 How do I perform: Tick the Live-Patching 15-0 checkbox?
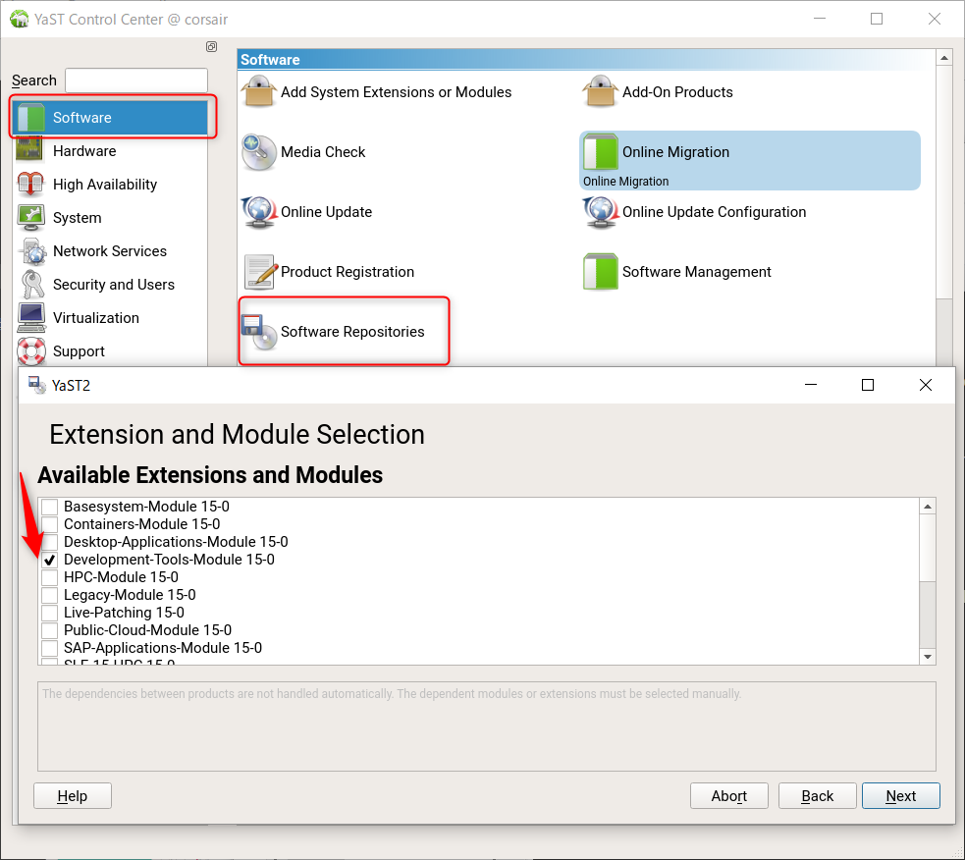coord(50,613)
